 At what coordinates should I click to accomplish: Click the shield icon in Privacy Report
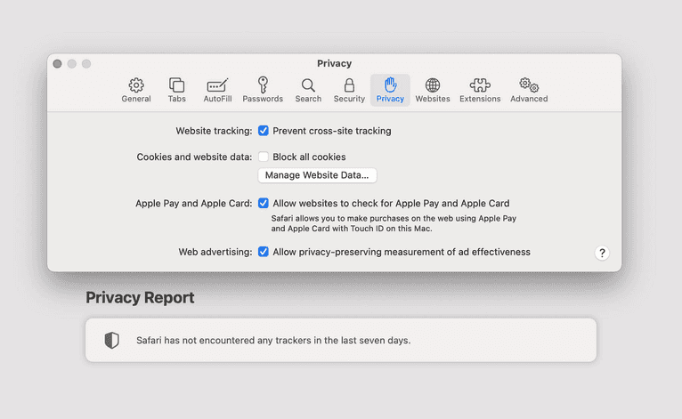tap(112, 341)
